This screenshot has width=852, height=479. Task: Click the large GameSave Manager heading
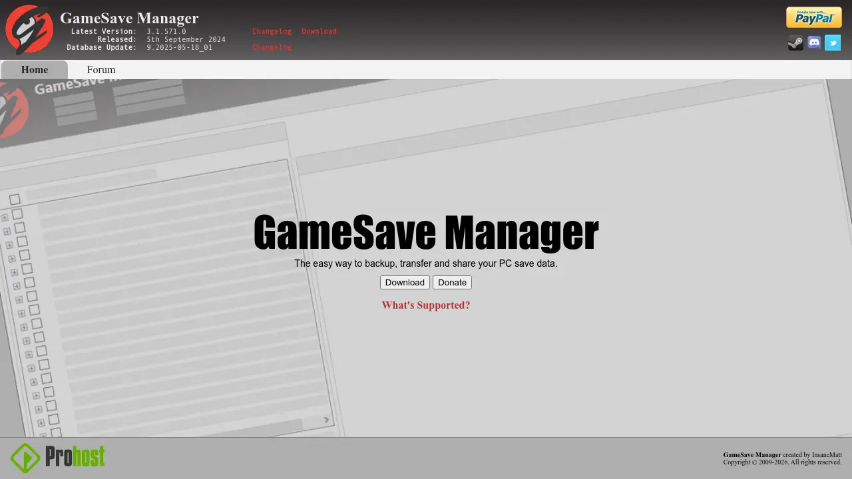tap(426, 233)
